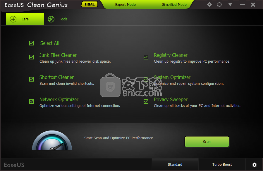The image size is (263, 171).
Task: Click 'Start Scan and Optimize PC Performance' text
Action: [118, 138]
